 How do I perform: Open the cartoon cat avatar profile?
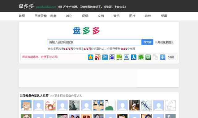point(26,105)
